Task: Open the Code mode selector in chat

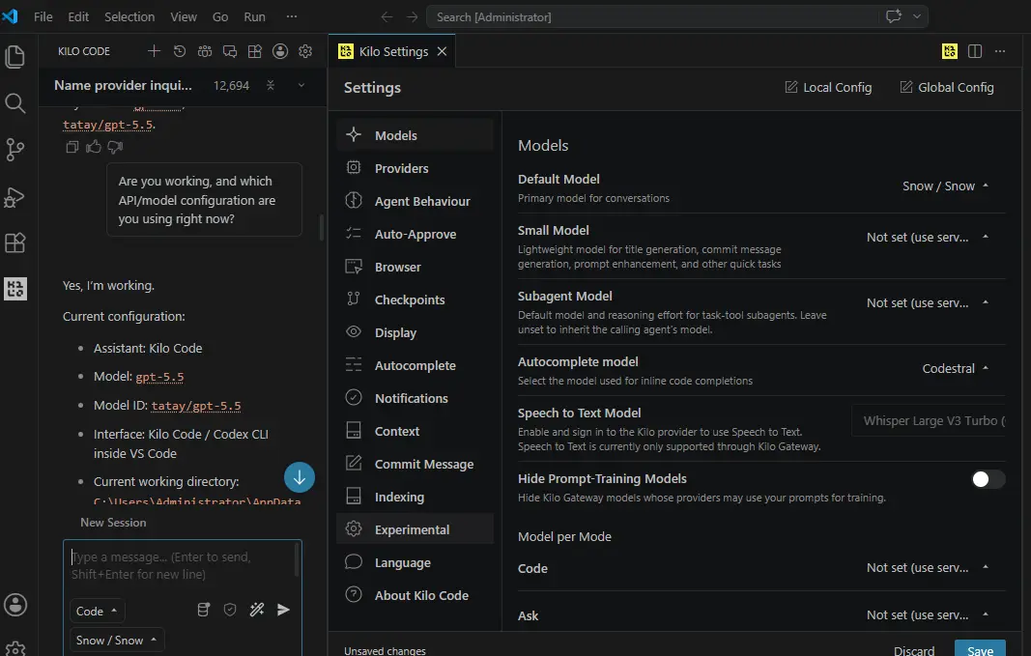Action: [x=97, y=612]
